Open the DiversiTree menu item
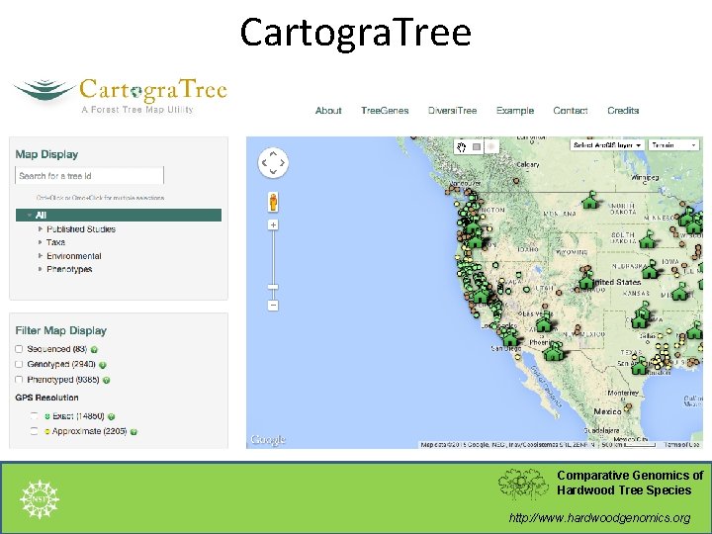This screenshot has height=534, width=712. pyautogui.click(x=452, y=111)
